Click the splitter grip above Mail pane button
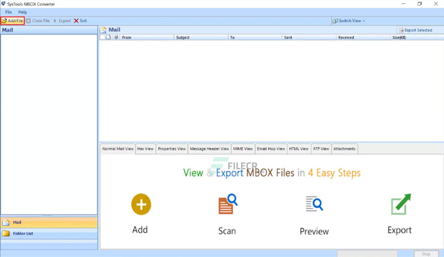The width and height of the screenshot is (444, 257). point(48,216)
